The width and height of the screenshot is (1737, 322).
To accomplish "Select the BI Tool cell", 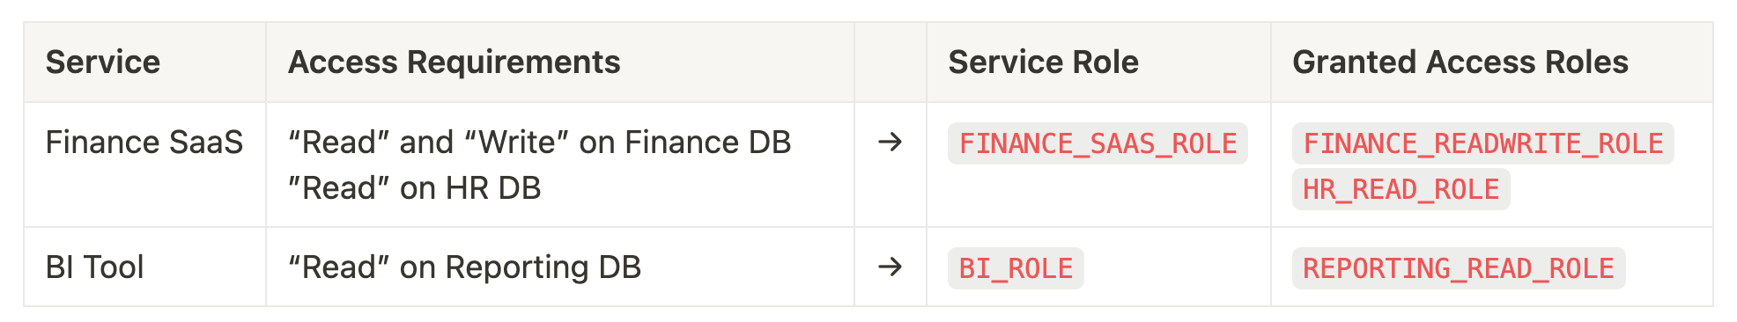I will 144,267.
